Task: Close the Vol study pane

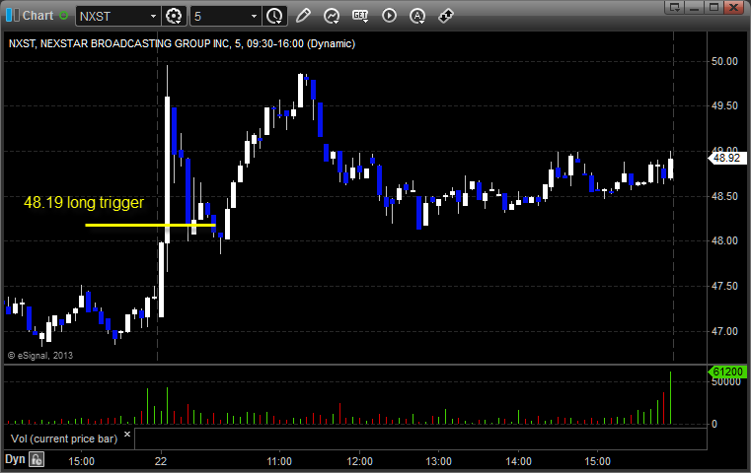Action: click(127, 435)
